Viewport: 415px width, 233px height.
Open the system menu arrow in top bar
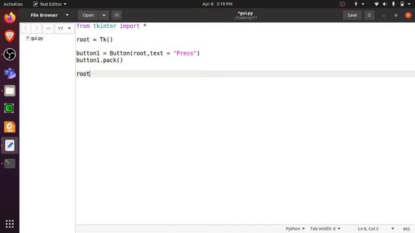409,4
